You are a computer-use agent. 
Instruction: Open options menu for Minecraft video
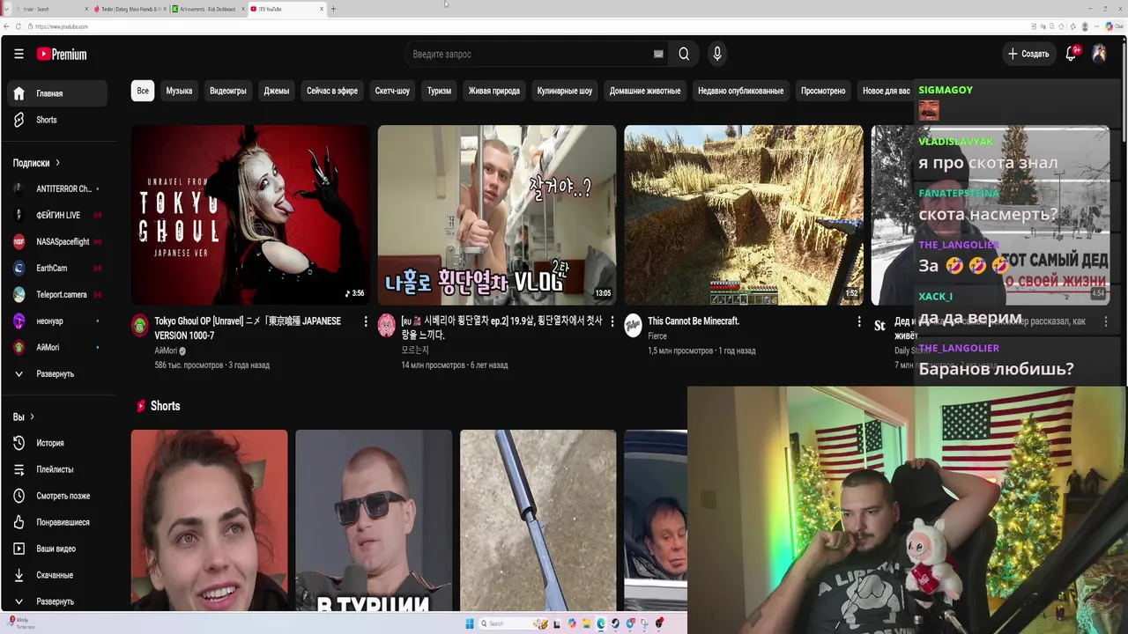pos(859,322)
